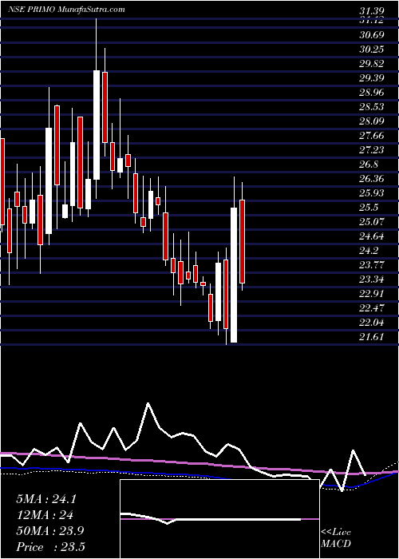Image resolution: width=399 pixels, height=559 pixels.
Task: Click the 25.5 price axis label
Action: [369, 208]
